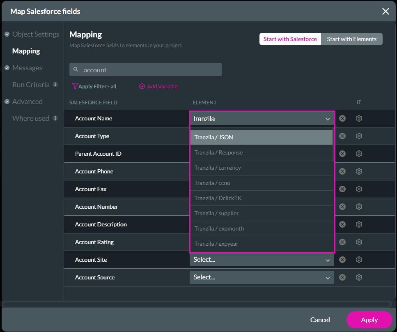Open the Object Settings section
This screenshot has width=397, height=332.
[35, 34]
